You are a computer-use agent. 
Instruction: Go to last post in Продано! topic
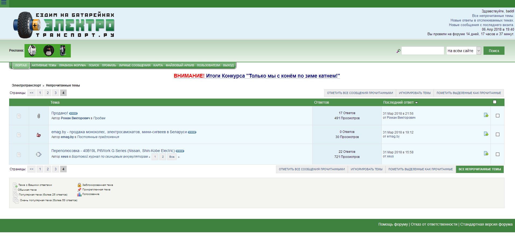pos(486,115)
